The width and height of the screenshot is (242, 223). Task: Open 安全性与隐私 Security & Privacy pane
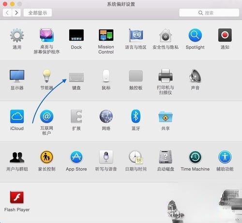coord(166,35)
